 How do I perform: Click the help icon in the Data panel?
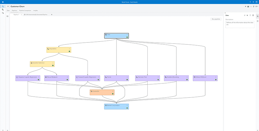[253, 15]
